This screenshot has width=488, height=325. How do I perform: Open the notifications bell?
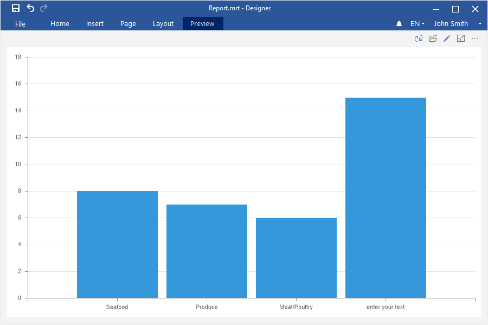point(399,24)
